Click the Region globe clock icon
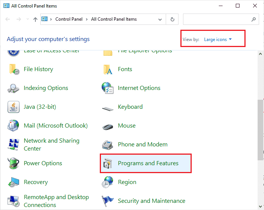264x210 pixels. 107,182
